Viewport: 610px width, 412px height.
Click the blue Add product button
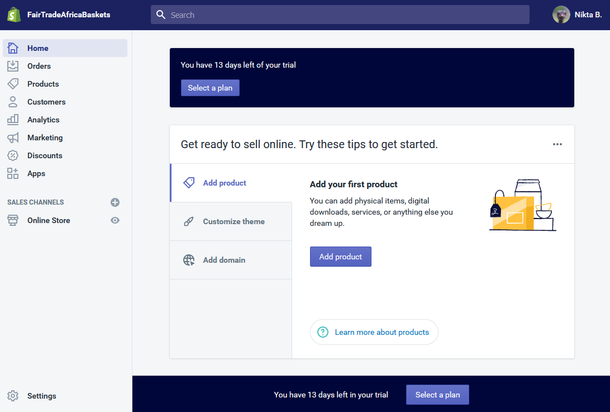click(340, 257)
